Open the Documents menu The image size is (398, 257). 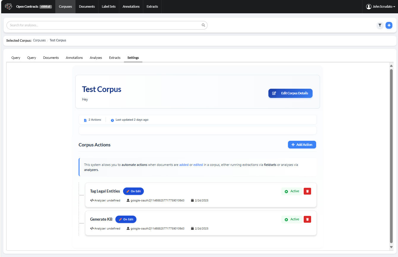coord(87,7)
